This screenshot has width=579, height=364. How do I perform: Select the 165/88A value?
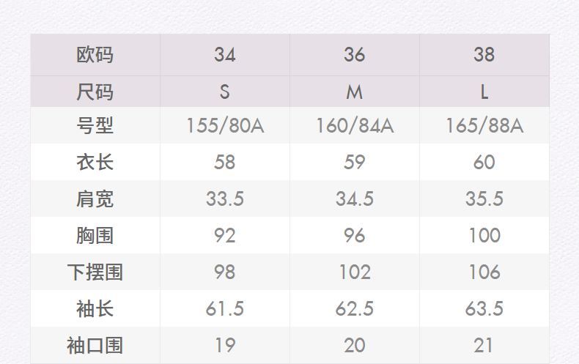click(484, 126)
